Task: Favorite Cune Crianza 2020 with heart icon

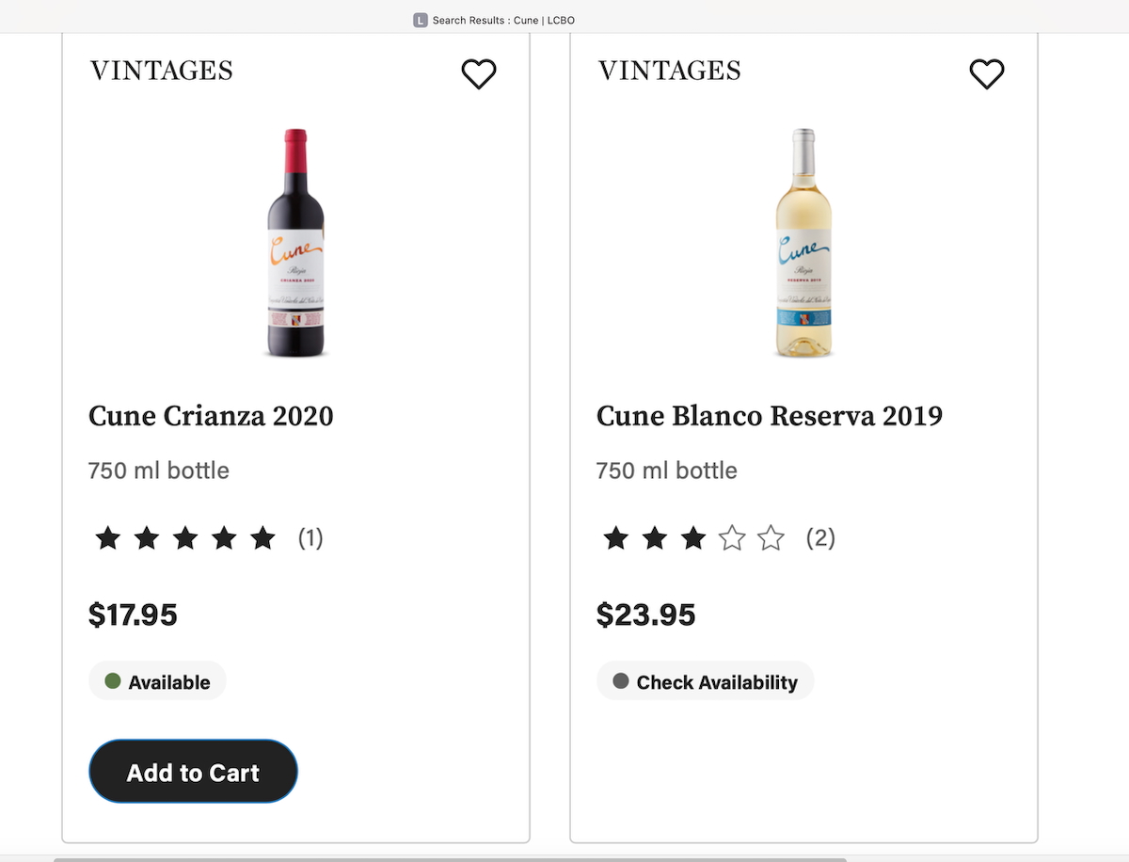Action: (478, 73)
